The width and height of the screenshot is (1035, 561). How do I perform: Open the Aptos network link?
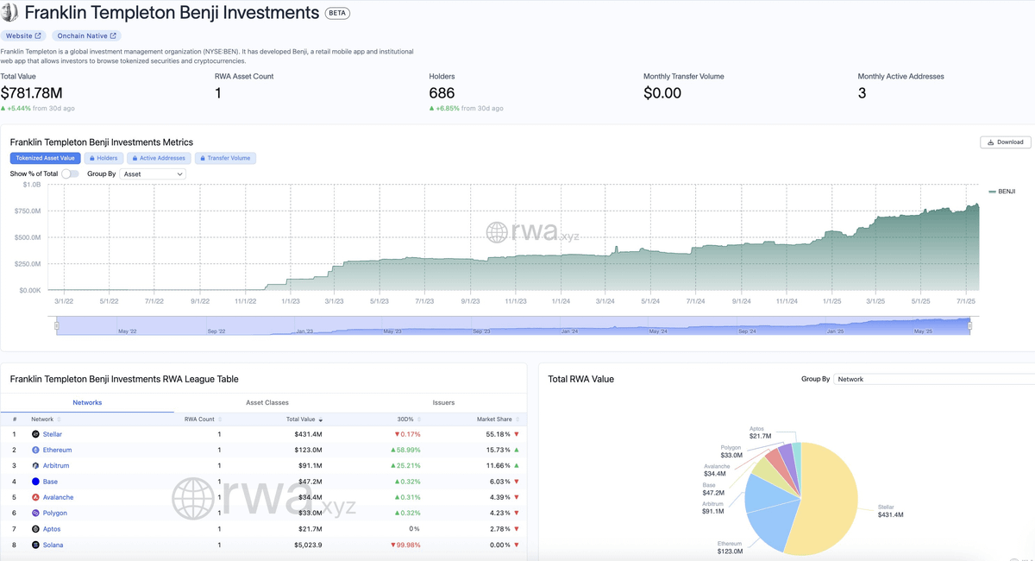tap(52, 529)
